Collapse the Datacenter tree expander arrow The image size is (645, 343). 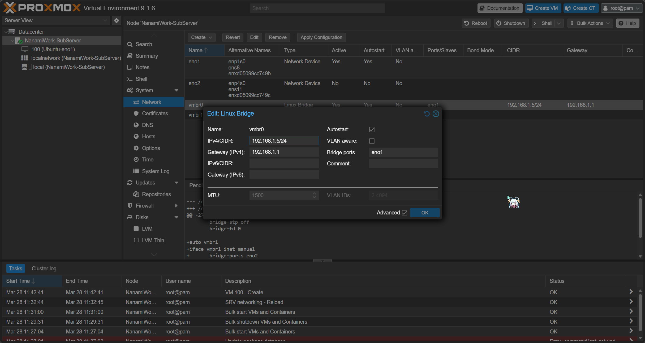coord(6,32)
